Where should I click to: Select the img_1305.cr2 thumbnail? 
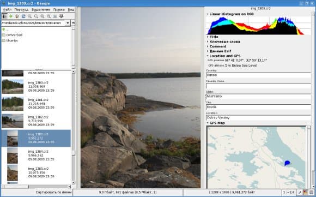(13, 172)
